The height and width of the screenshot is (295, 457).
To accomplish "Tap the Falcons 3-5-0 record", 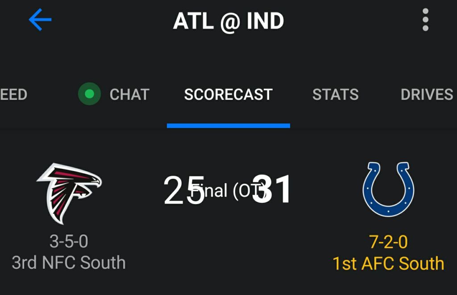I will pos(69,242).
